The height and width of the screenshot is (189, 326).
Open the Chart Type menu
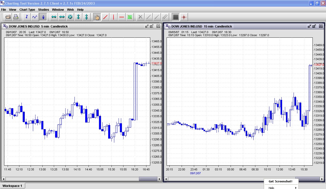click(x=27, y=9)
